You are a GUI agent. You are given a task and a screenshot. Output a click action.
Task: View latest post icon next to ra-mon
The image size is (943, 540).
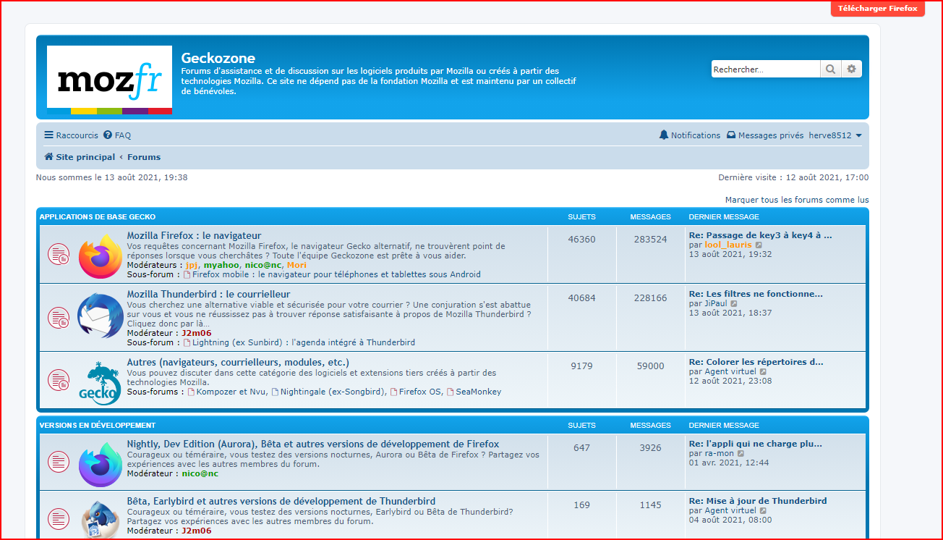coord(741,454)
